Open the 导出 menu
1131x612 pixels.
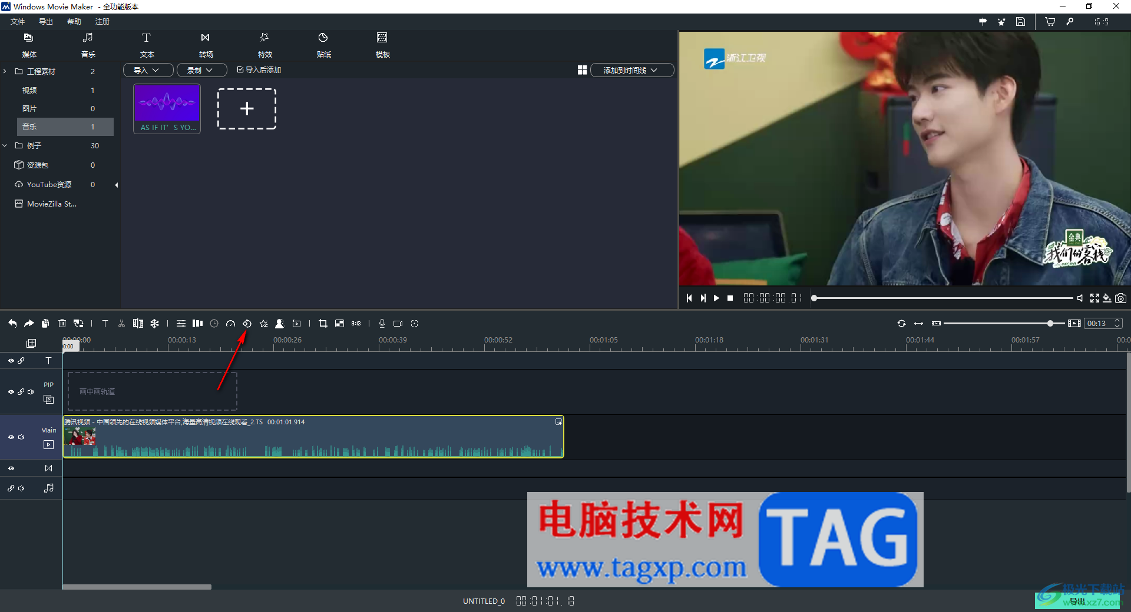[x=46, y=22]
